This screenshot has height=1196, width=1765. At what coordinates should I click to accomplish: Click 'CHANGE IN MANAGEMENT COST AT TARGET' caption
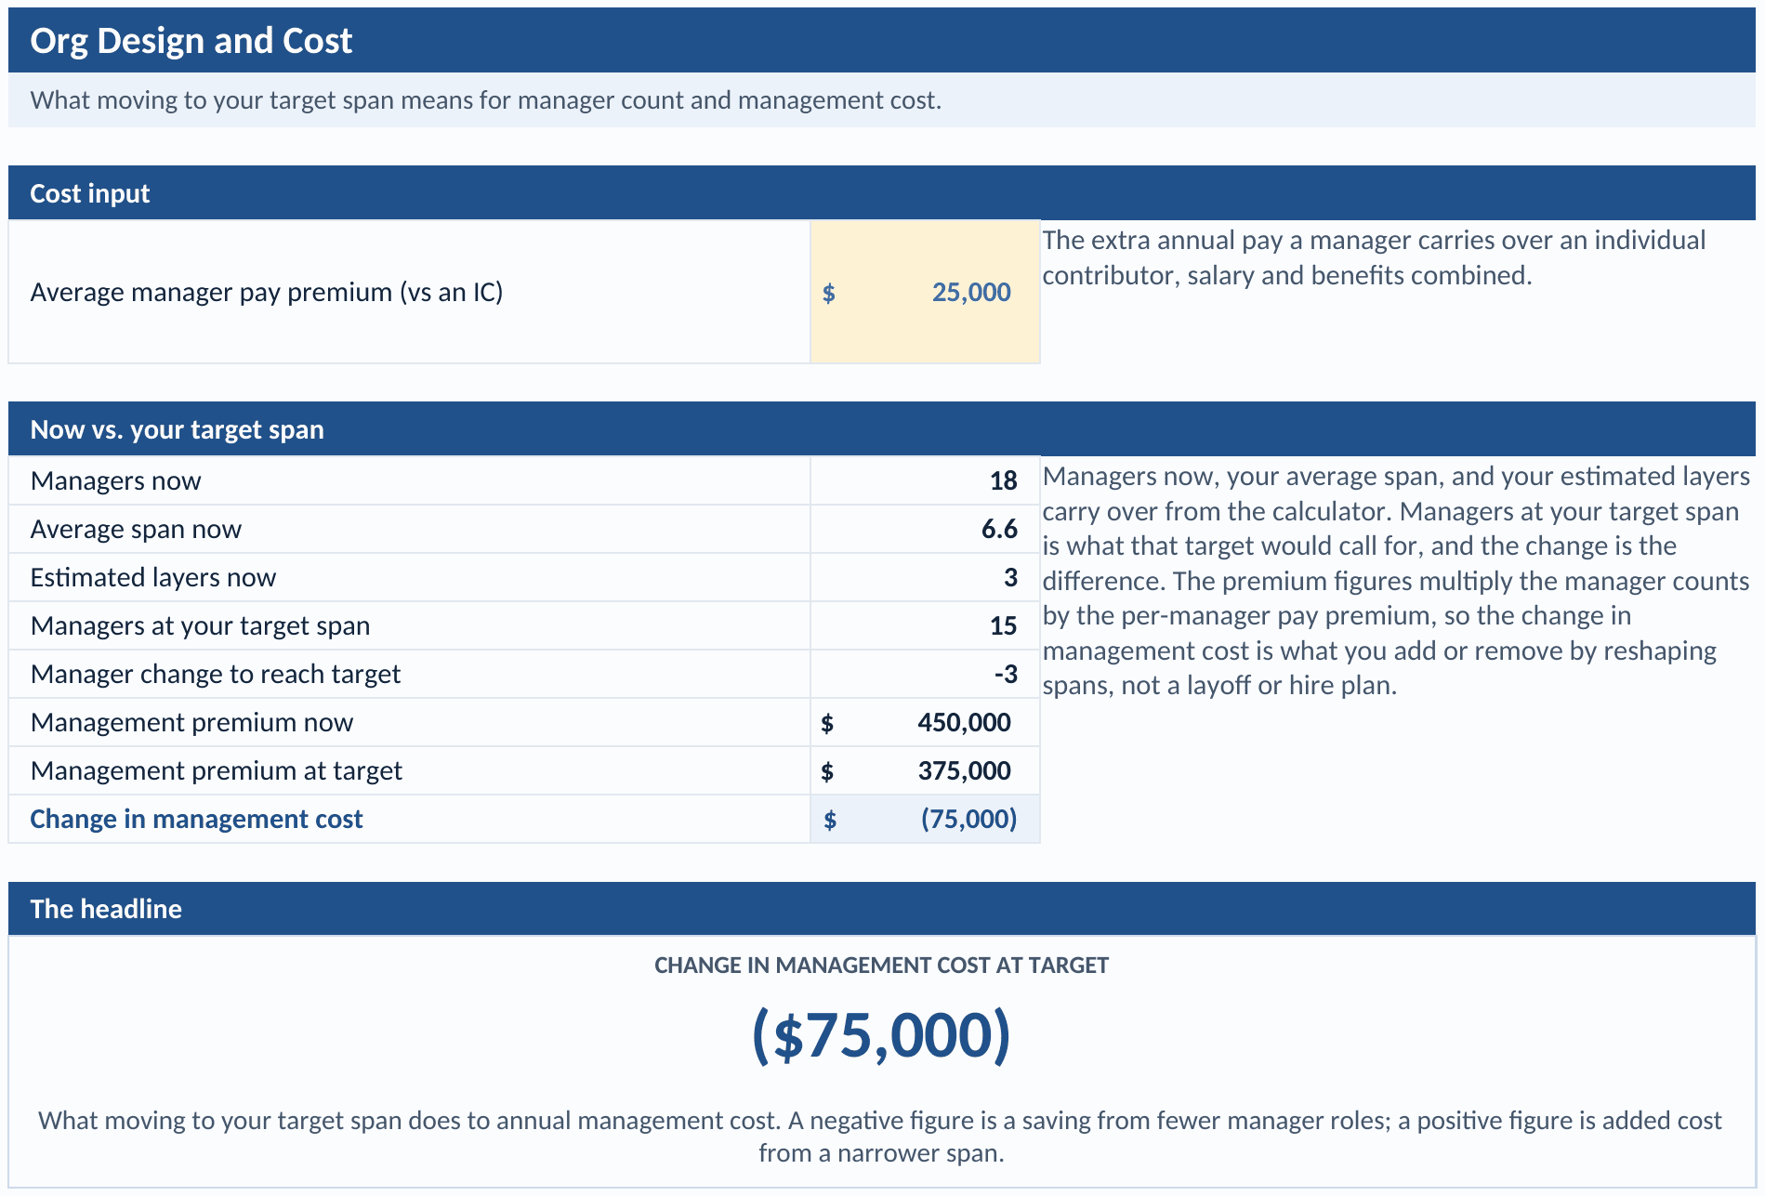881,966
